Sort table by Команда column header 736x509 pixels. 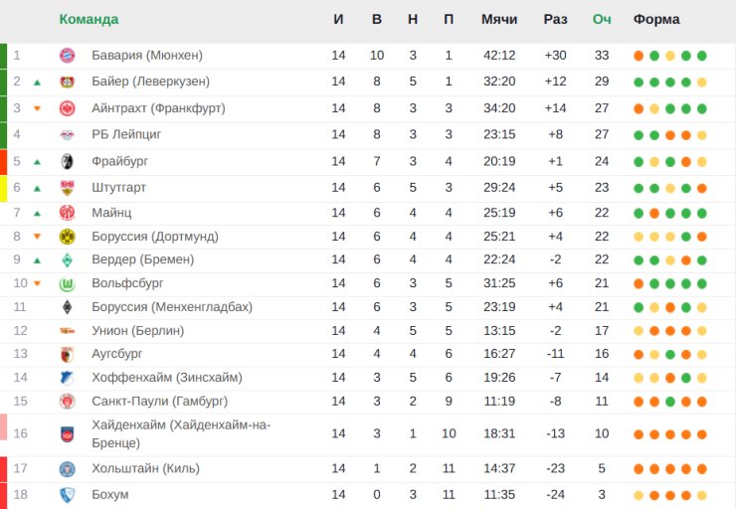(x=89, y=20)
